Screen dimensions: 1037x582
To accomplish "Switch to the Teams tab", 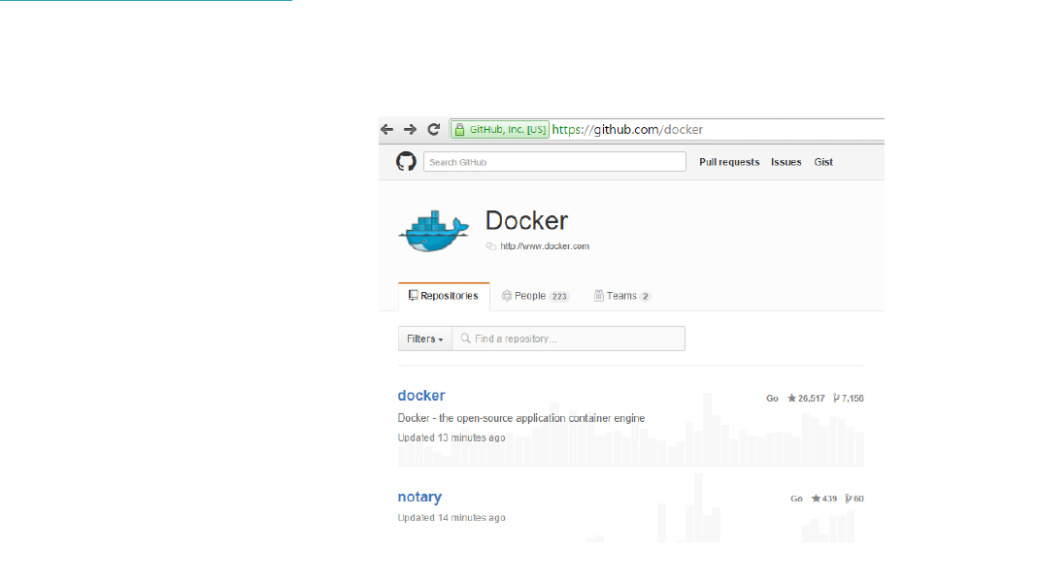I will (621, 296).
